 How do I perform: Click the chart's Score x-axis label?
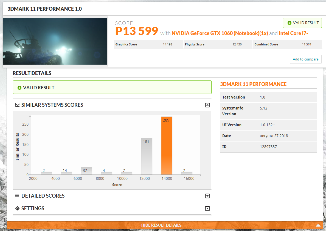tap(117, 185)
